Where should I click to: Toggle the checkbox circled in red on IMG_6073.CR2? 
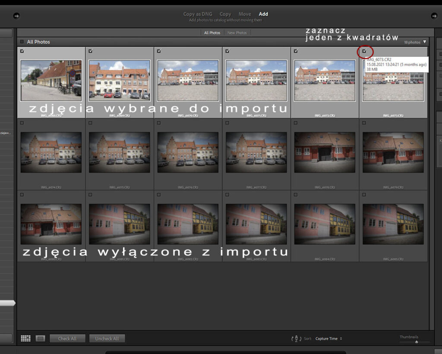pos(364,51)
